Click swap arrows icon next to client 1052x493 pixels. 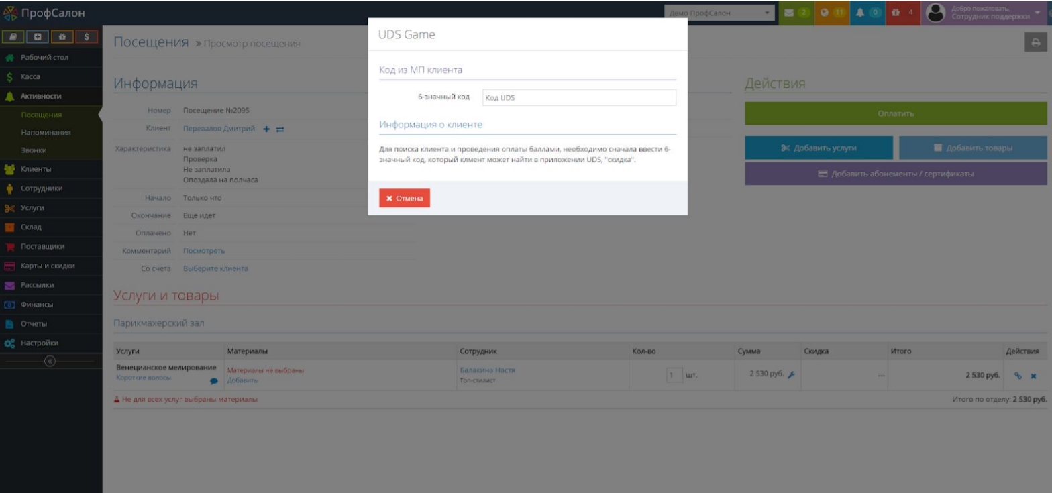coord(280,129)
